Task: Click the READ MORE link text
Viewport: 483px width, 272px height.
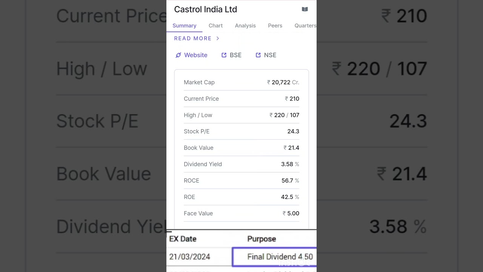Action: click(x=193, y=39)
